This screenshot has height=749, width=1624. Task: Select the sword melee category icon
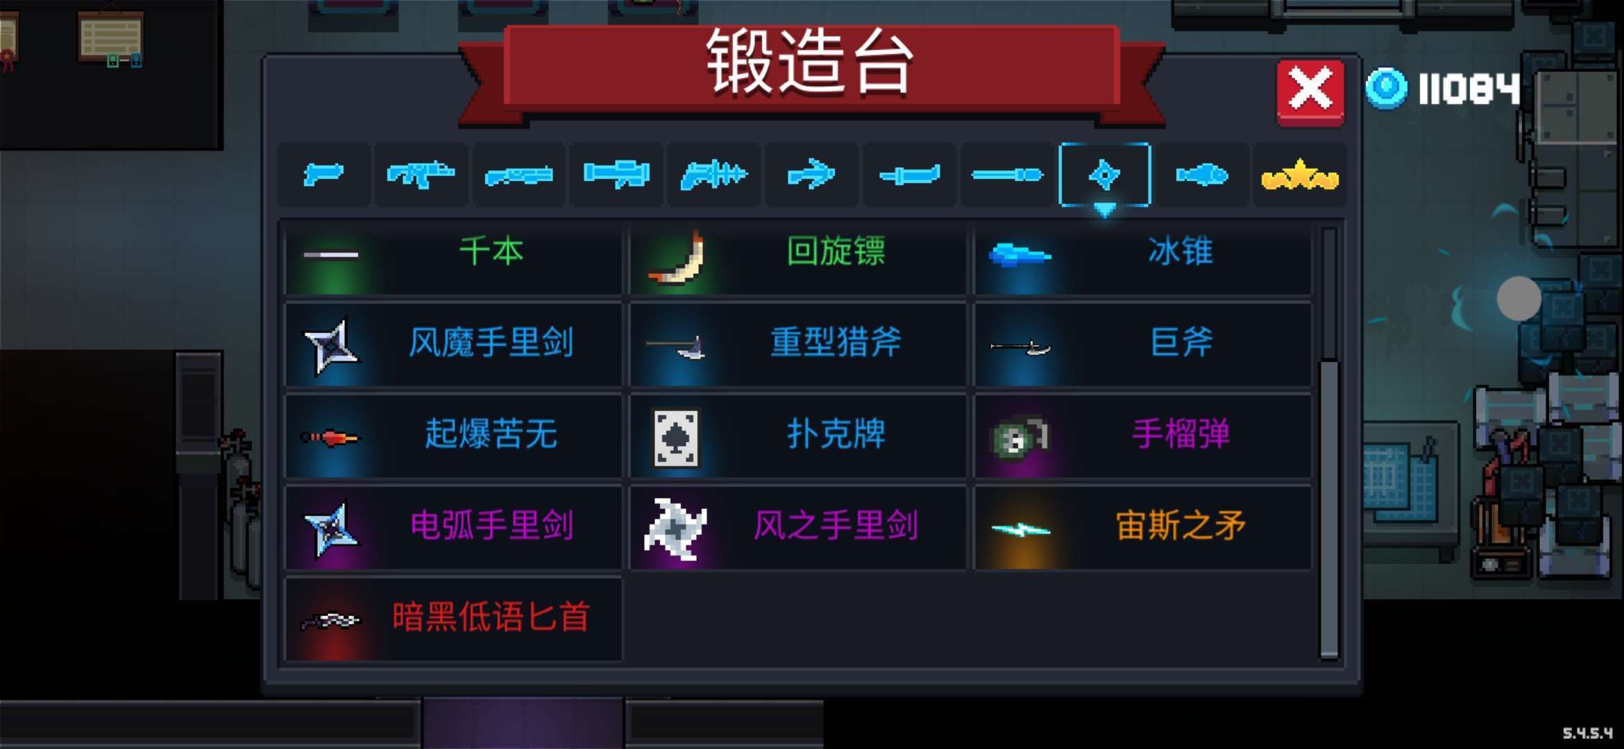(909, 175)
